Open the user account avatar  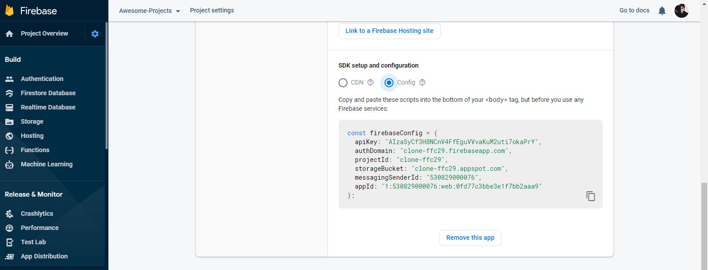click(x=681, y=11)
